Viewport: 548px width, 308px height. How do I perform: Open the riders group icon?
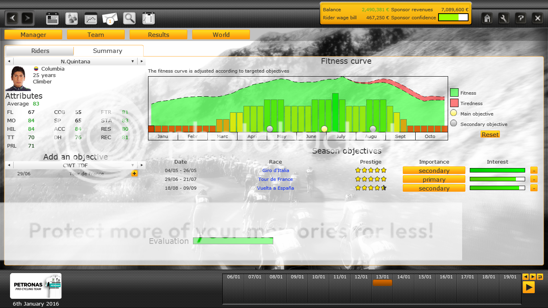point(72,18)
